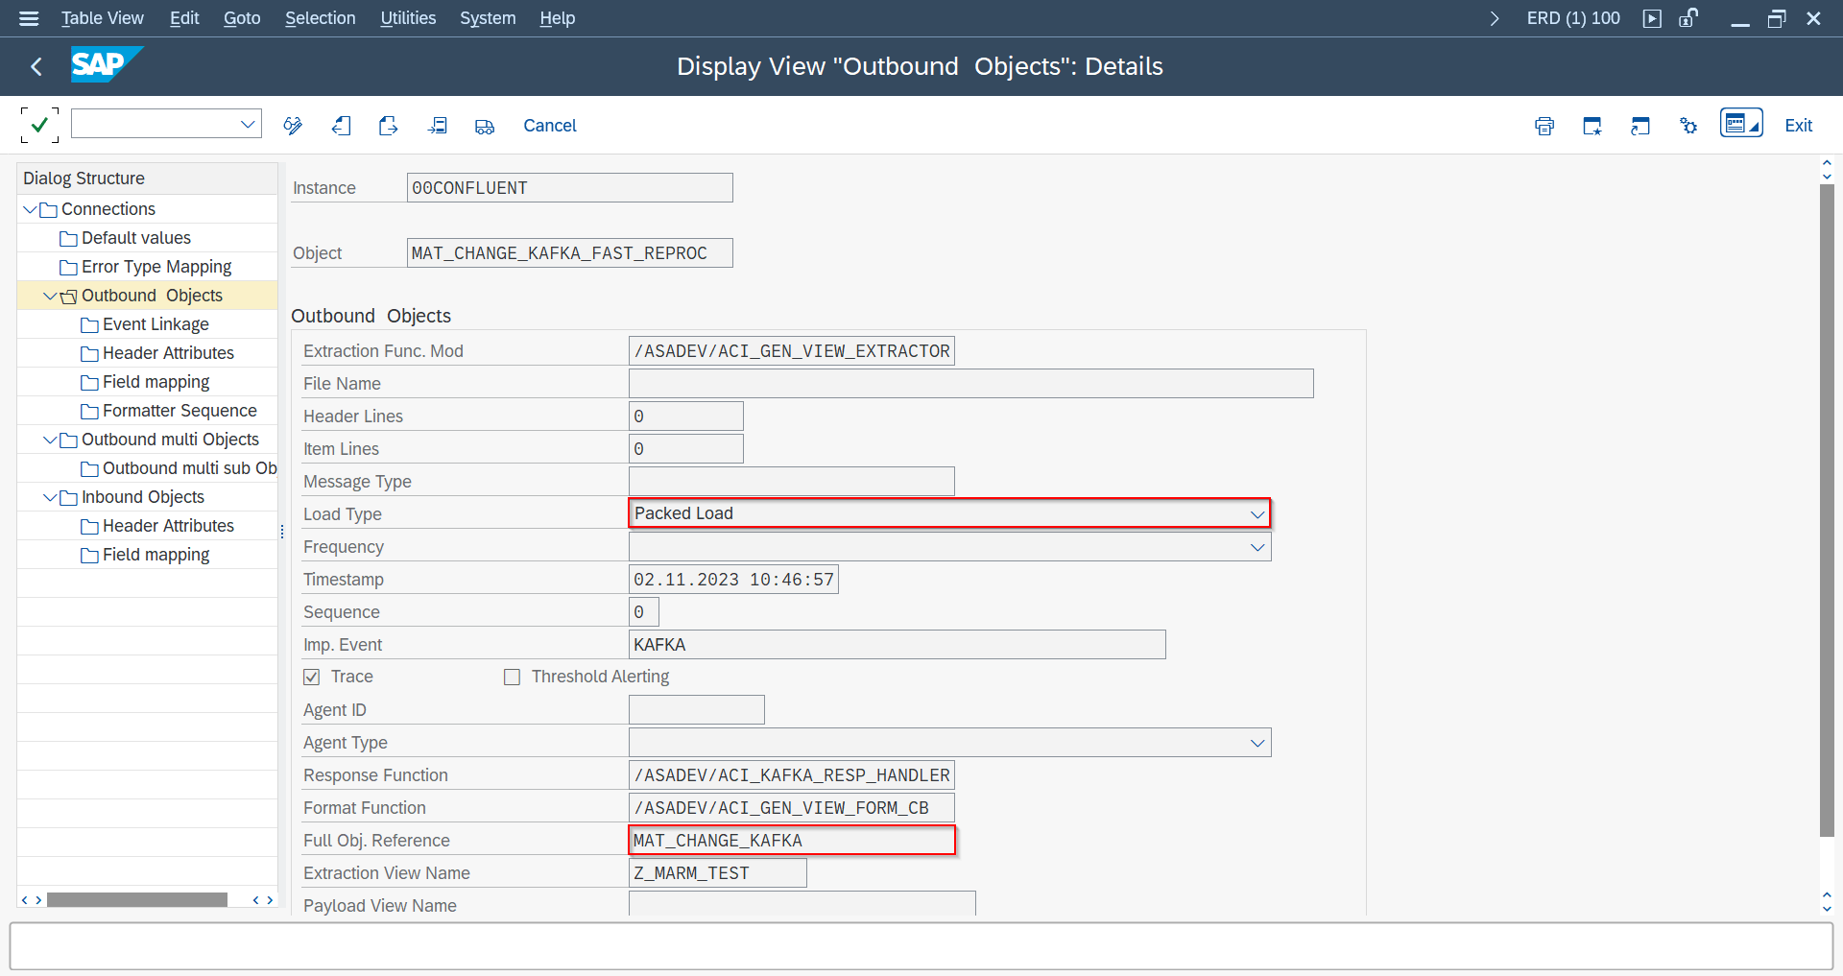Click the Message Type field
Screen dimensions: 1843x976
click(x=792, y=482)
